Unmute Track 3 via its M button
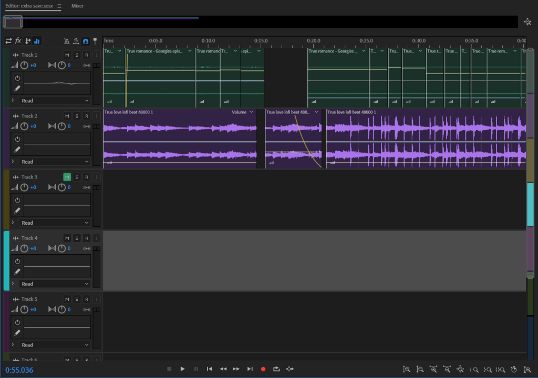Screen dimensions: 538x378 (x=67, y=177)
